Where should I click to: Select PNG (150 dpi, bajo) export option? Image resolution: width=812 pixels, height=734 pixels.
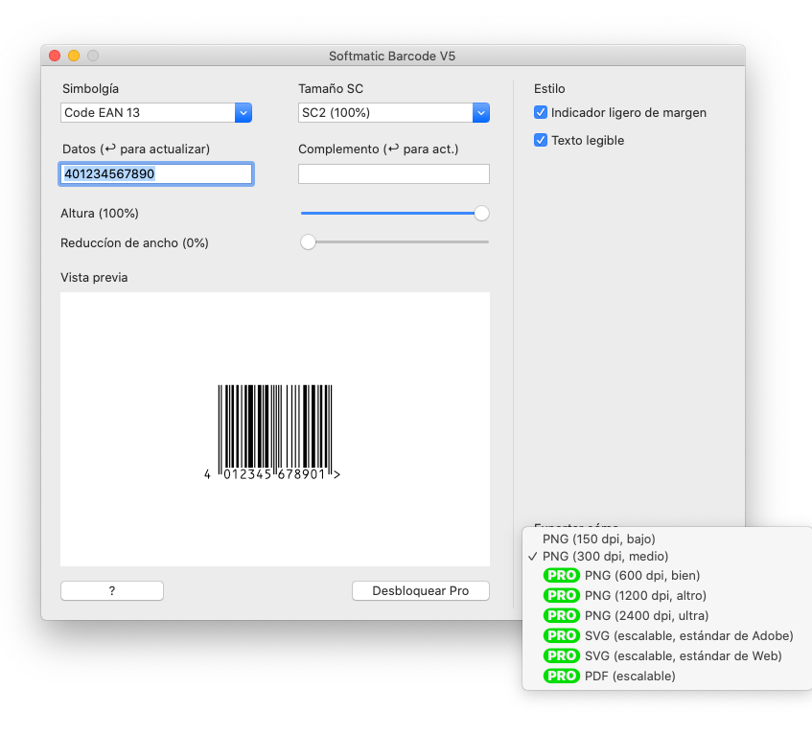pos(598,539)
